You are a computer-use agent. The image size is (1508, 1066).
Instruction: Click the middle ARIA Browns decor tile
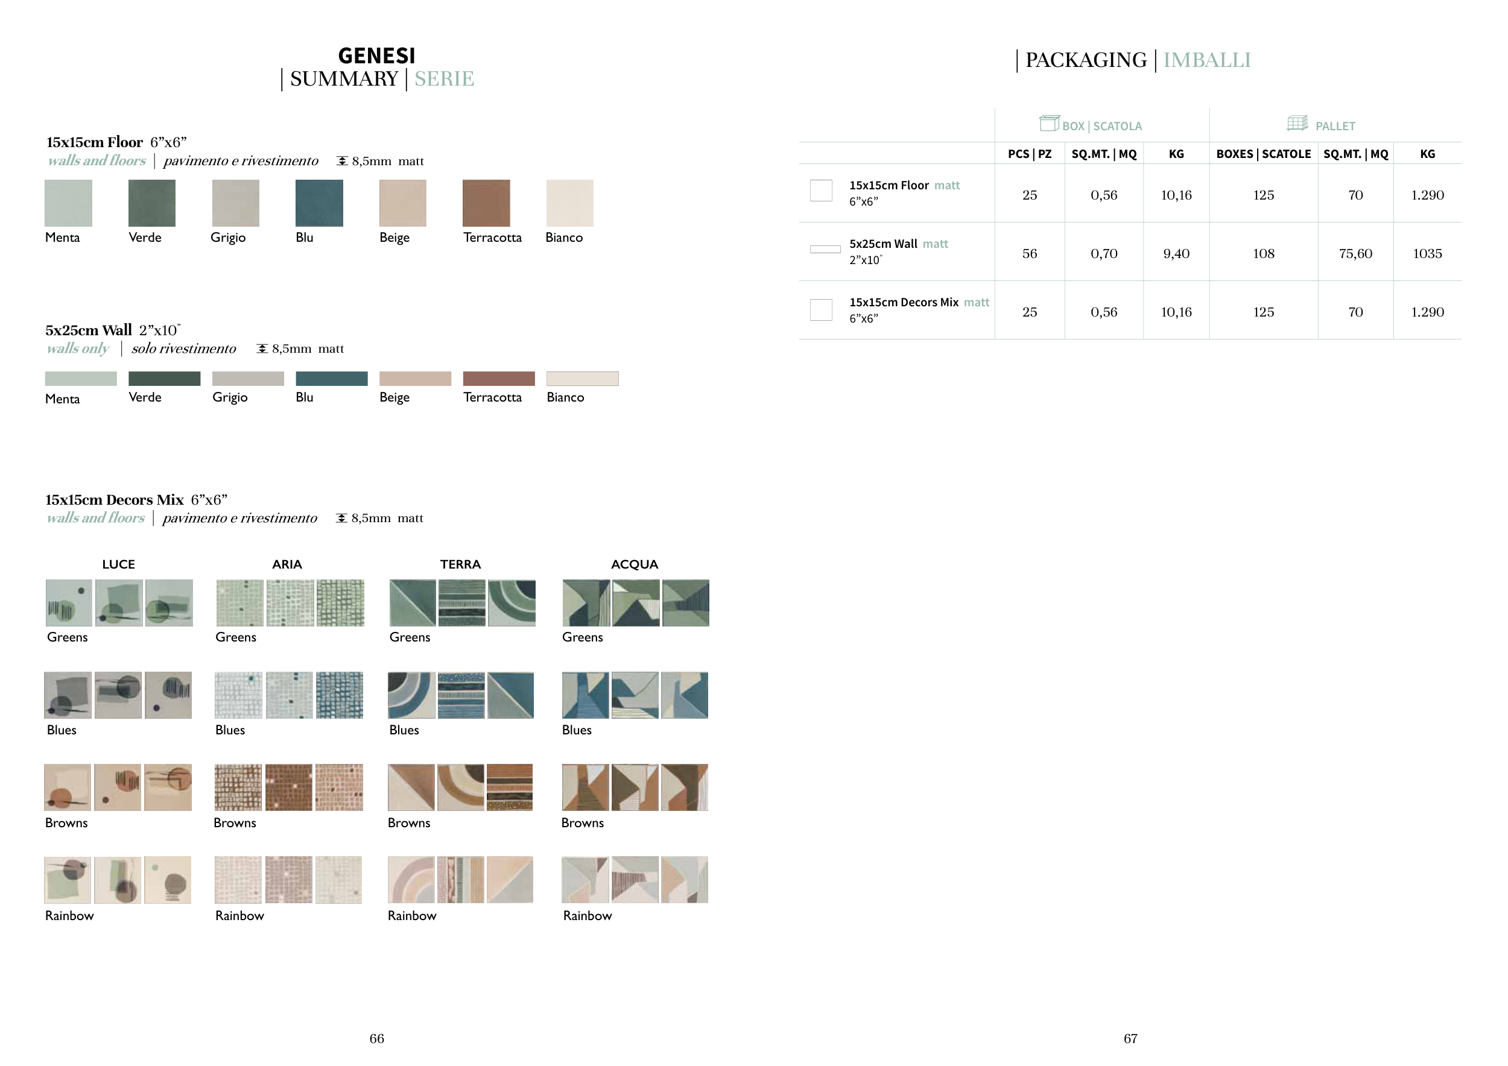[x=288, y=787]
